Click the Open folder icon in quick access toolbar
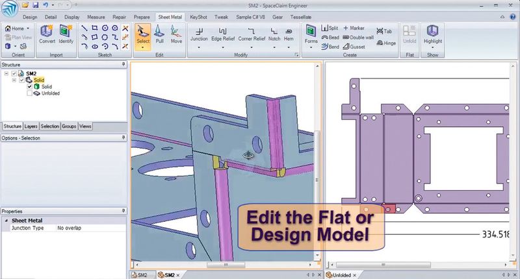Screen dimensions: 520x279 pyautogui.click(x=25, y=5)
